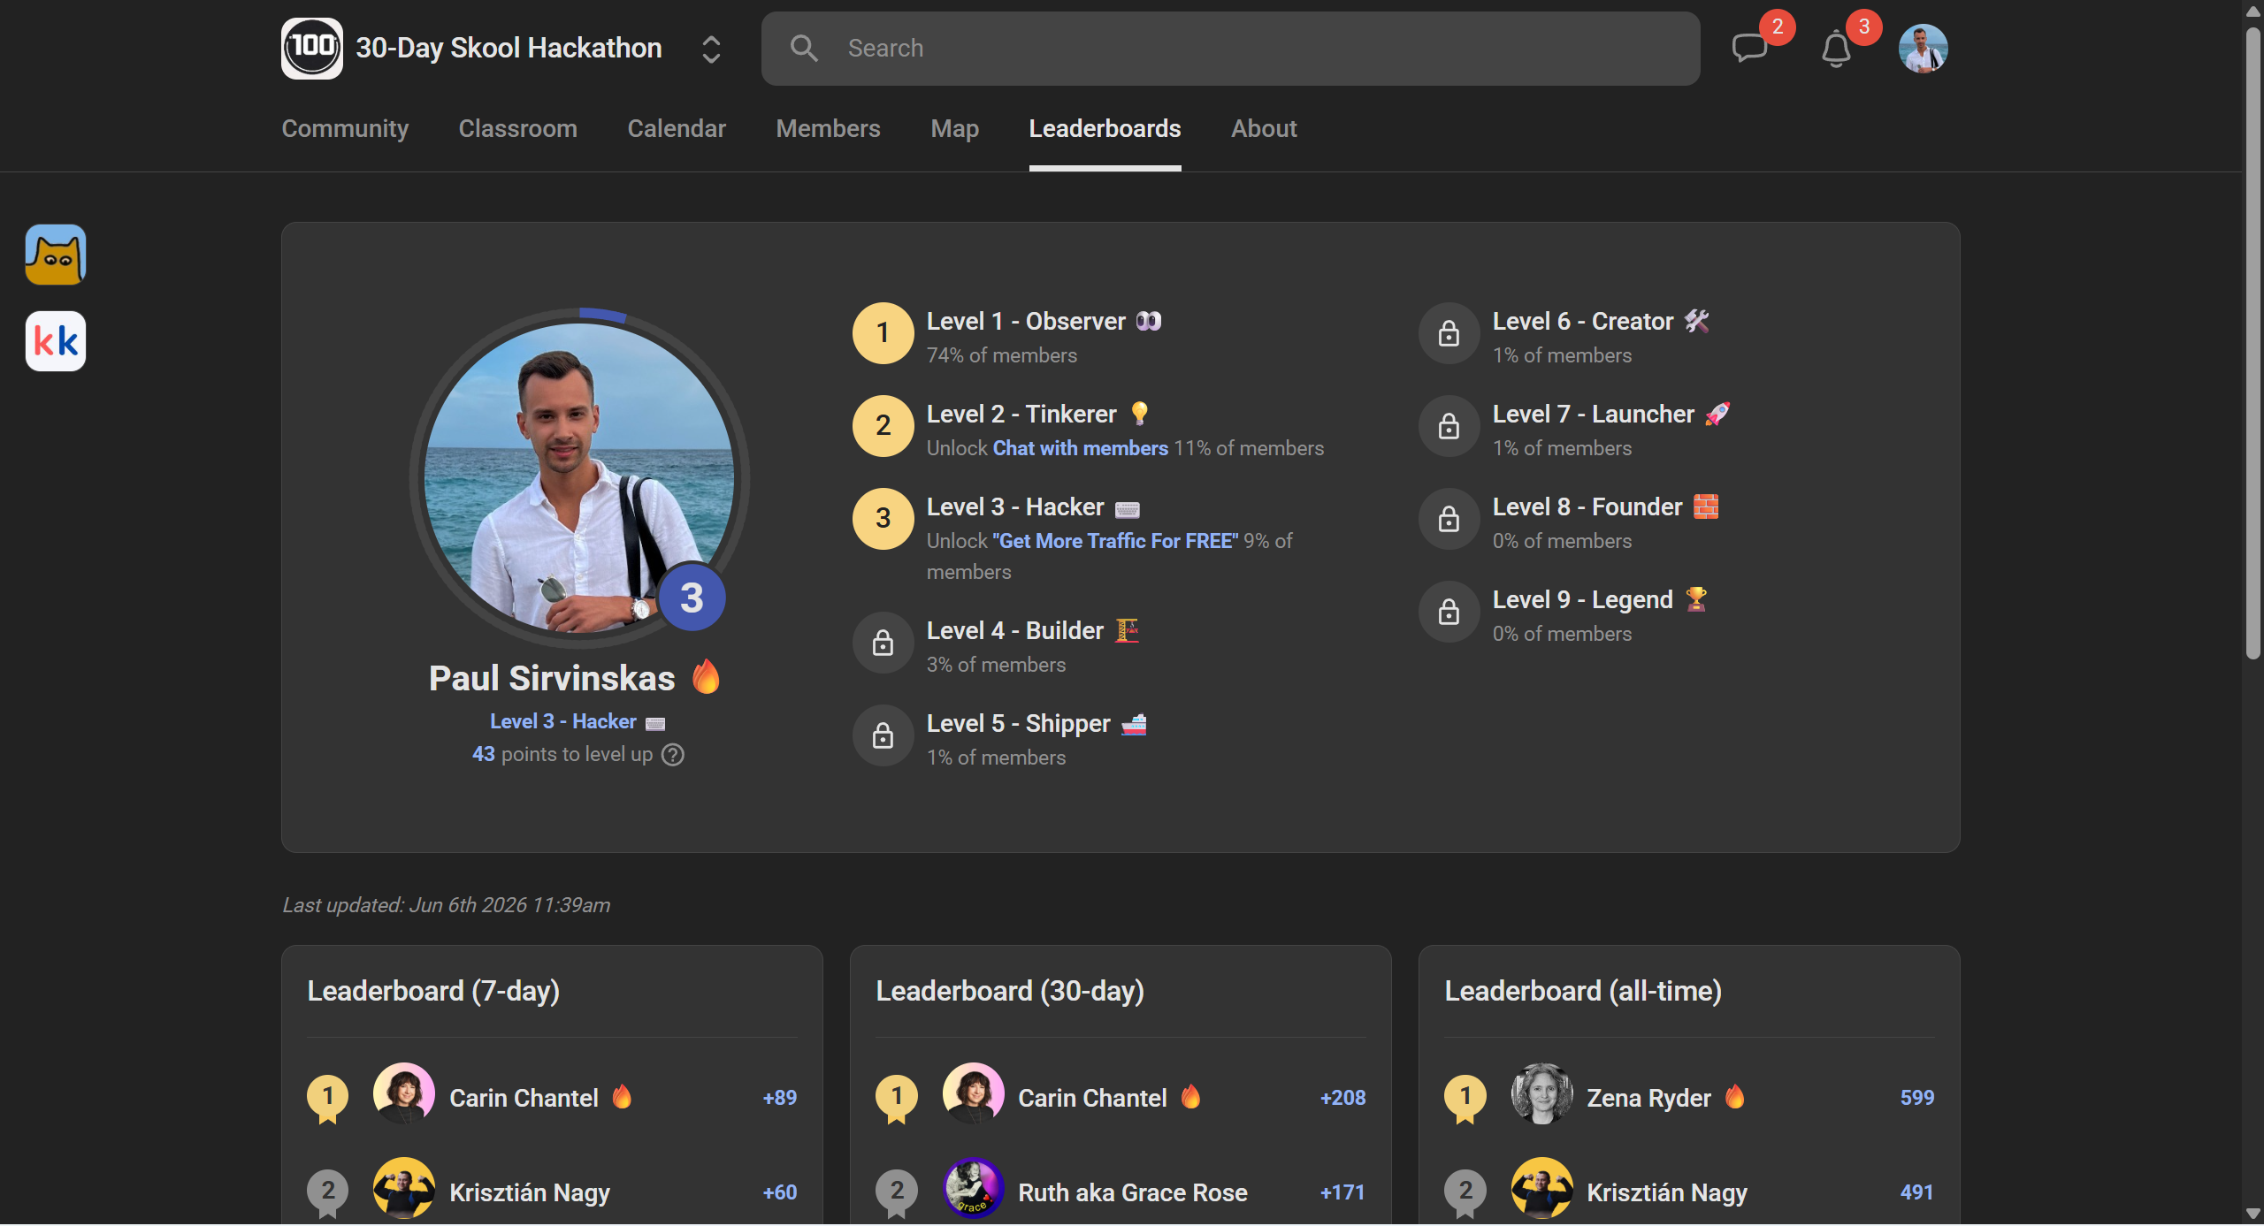Click the search magnifier icon
This screenshot has height=1226, width=2264.
tap(804, 48)
